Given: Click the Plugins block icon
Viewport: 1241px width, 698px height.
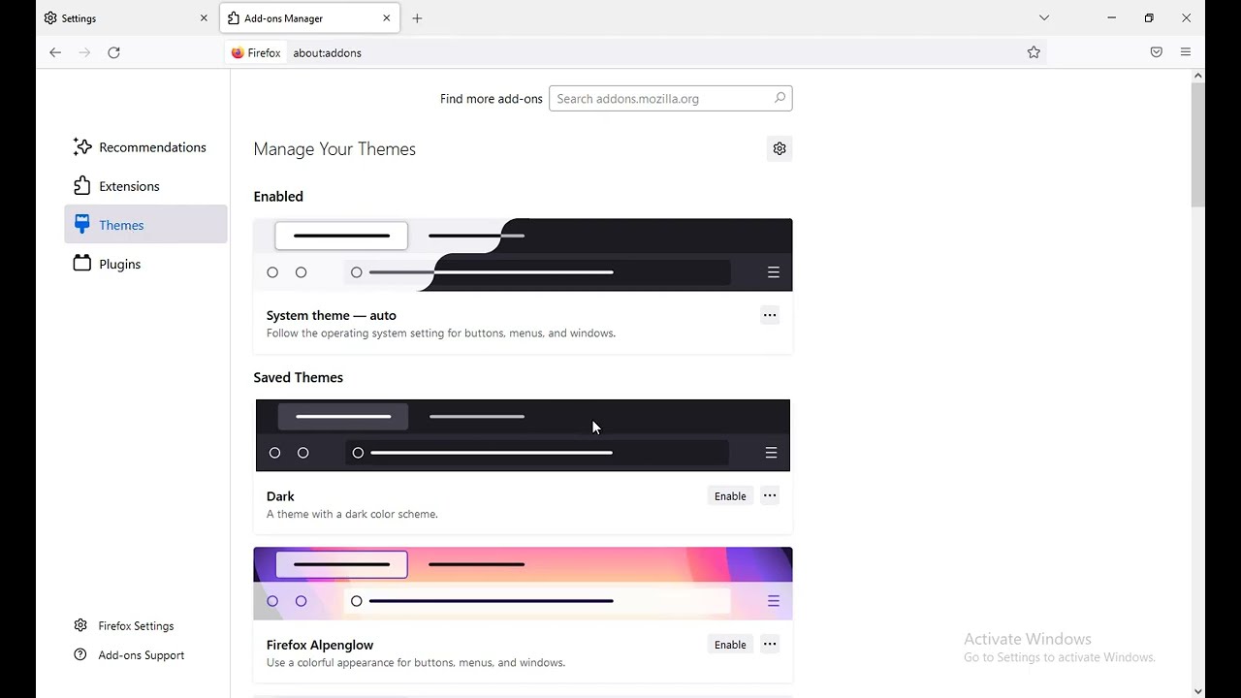Looking at the screenshot, I should 82,264.
